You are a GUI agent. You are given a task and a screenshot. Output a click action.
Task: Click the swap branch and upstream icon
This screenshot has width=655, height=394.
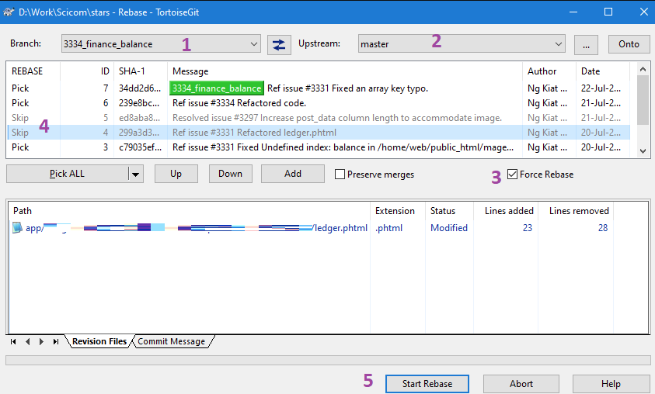(278, 44)
